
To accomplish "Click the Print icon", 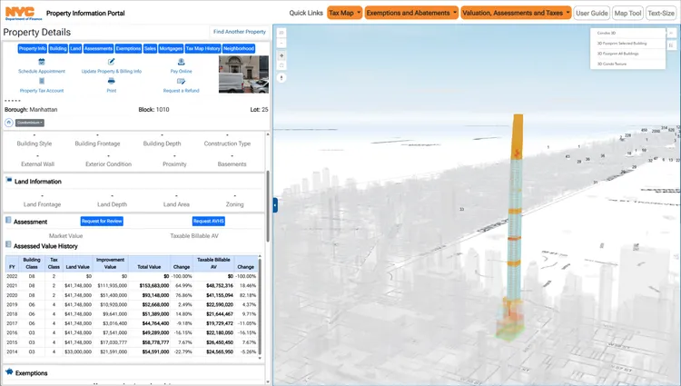I will tap(111, 82).
